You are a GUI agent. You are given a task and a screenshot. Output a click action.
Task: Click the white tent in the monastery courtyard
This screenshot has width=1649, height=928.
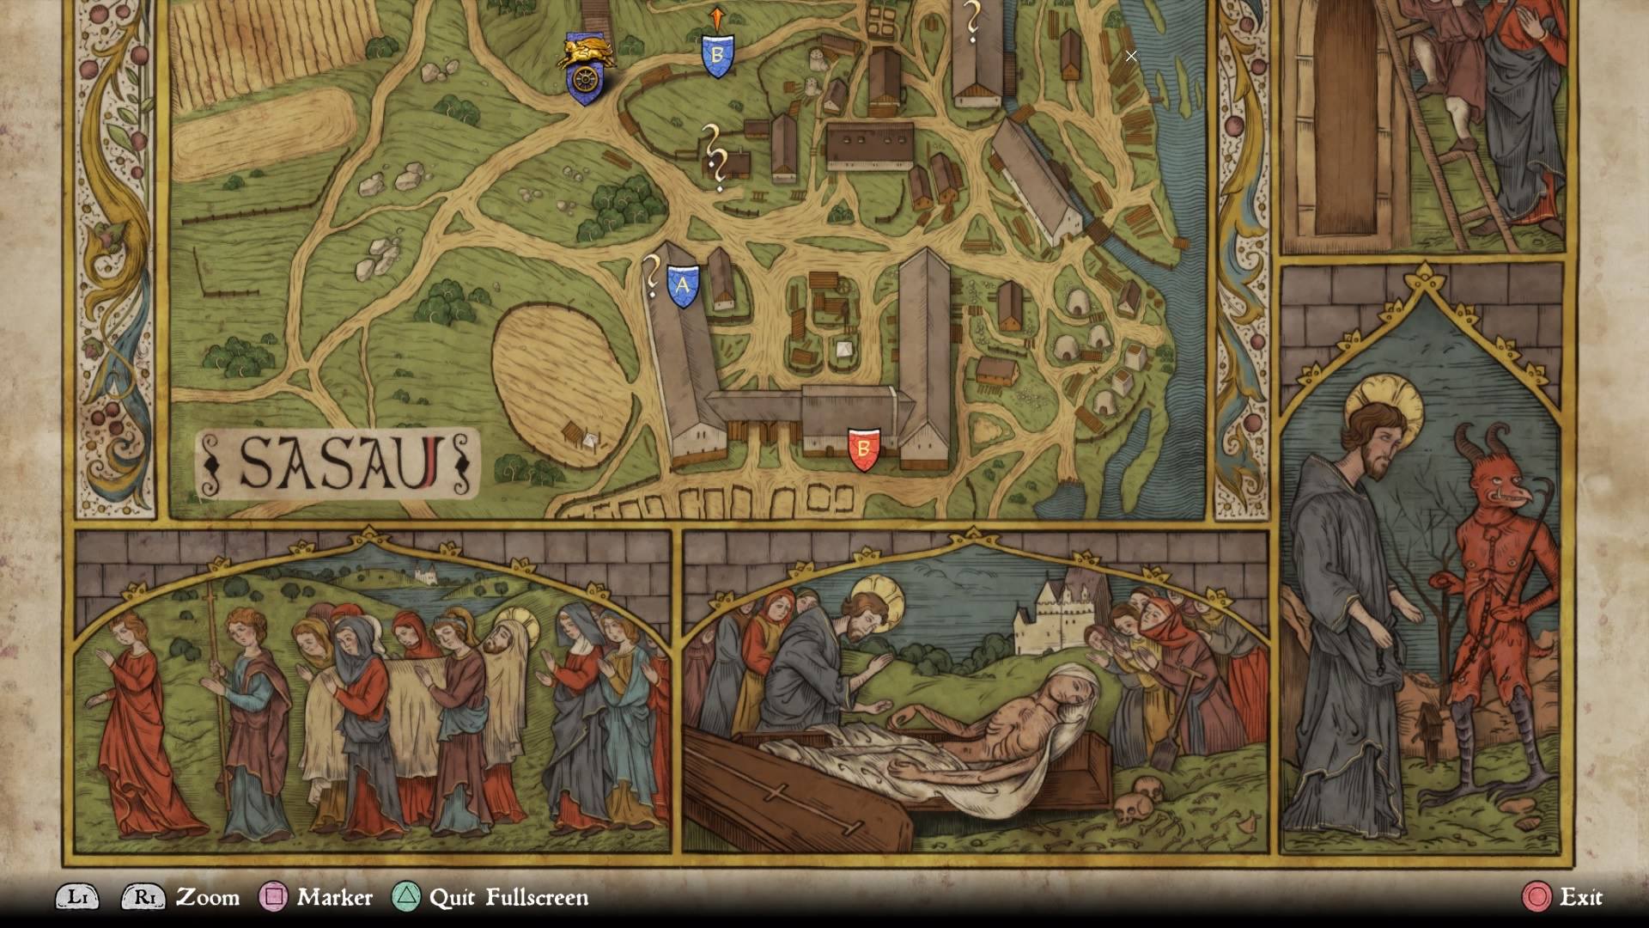pyautogui.click(x=845, y=350)
